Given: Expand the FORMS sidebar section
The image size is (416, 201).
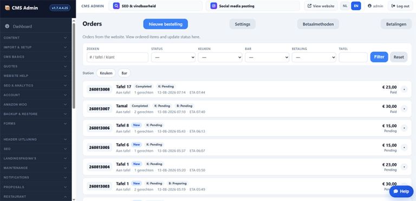Looking at the screenshot, I should click(x=36, y=124).
